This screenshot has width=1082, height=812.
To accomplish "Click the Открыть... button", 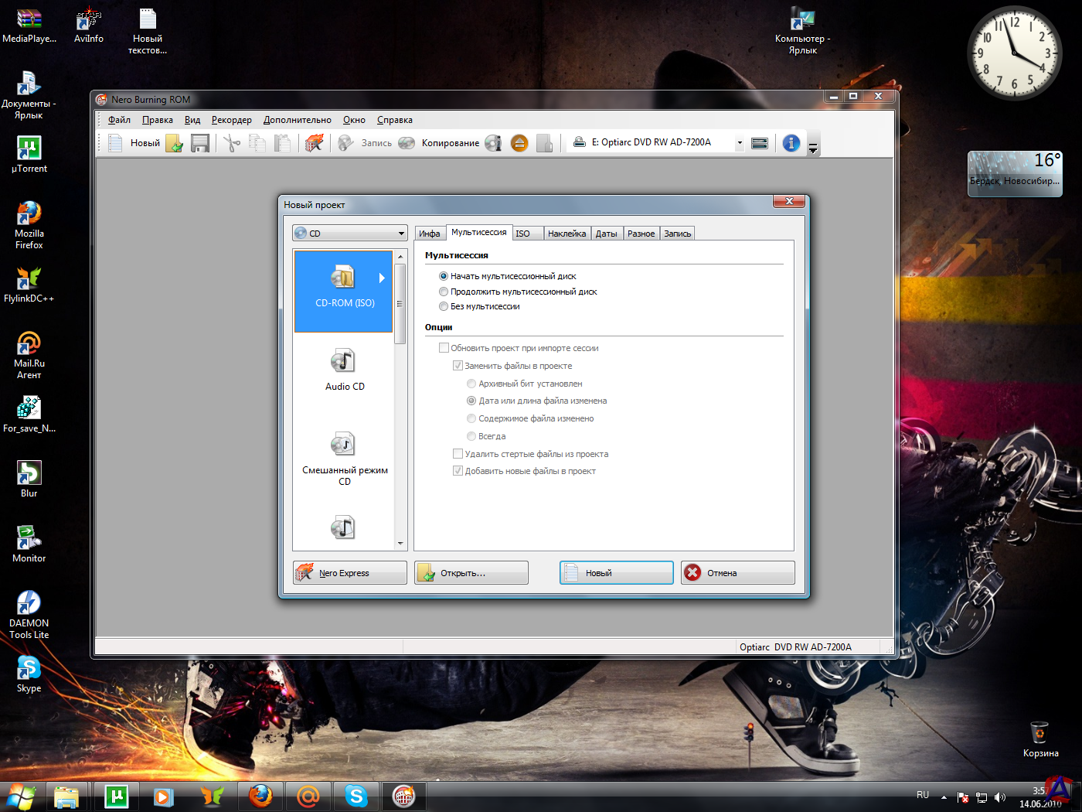I will [471, 573].
